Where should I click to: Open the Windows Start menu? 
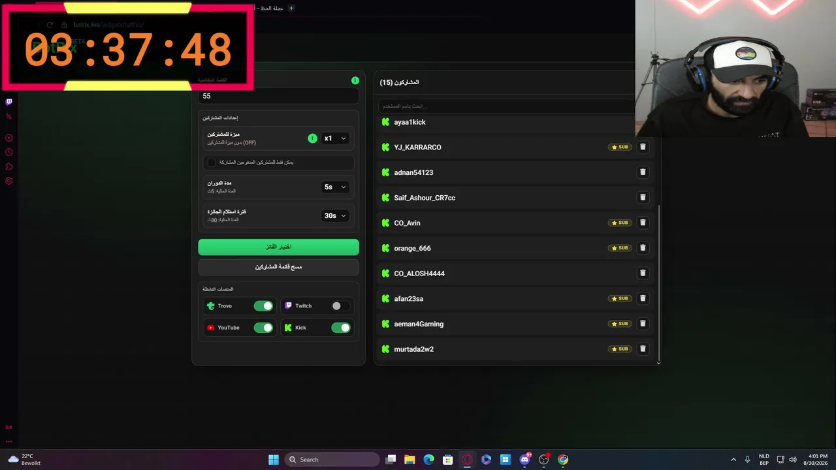click(x=274, y=460)
